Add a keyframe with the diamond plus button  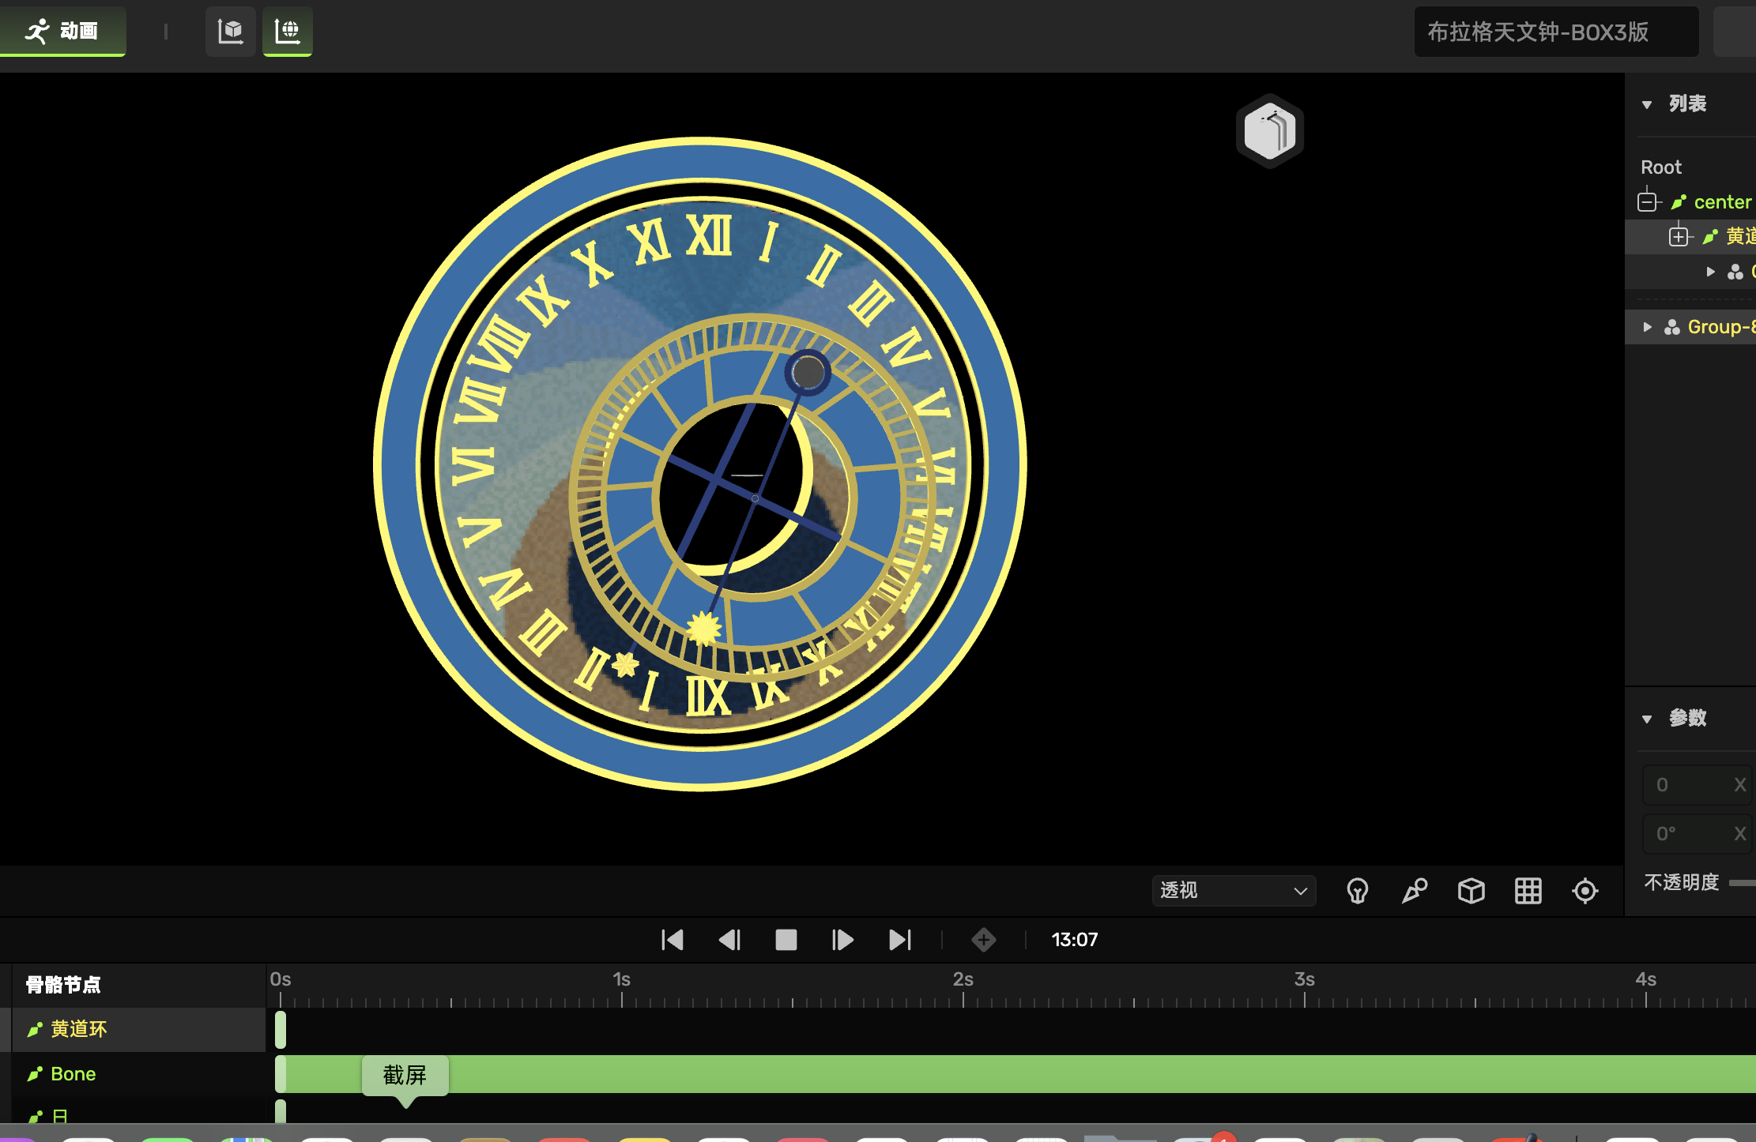(x=984, y=940)
